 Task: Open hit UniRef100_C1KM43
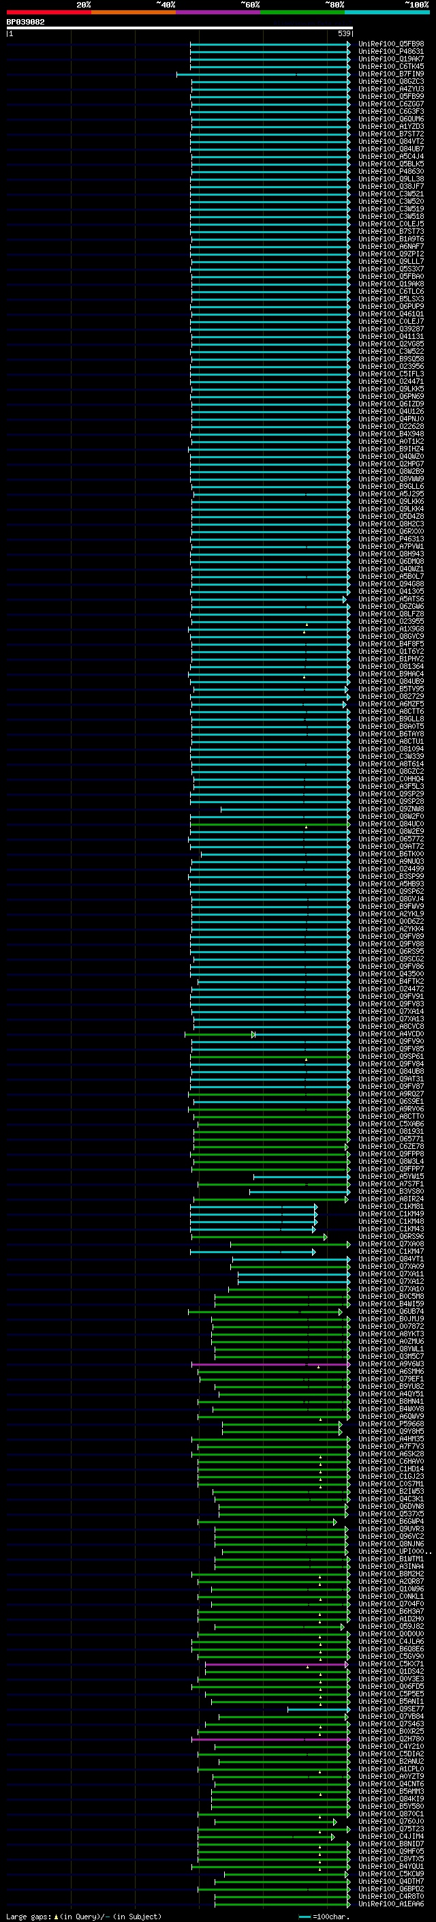click(390, 1229)
